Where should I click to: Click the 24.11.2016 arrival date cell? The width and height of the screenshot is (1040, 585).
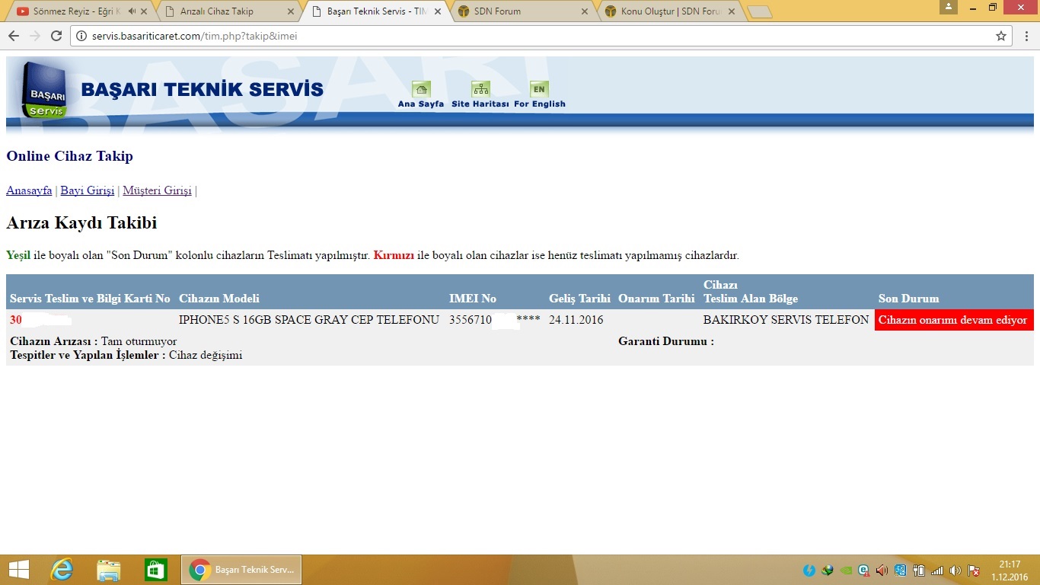576,320
